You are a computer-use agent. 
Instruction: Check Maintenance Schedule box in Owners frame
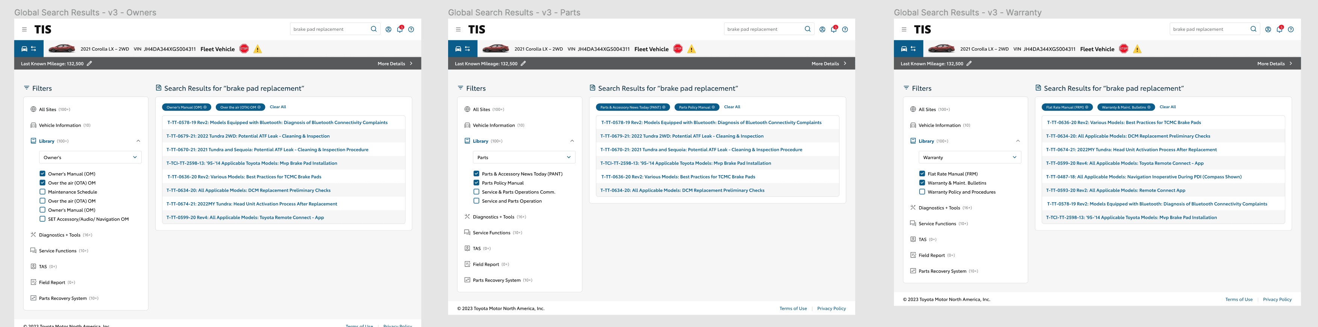click(42, 192)
